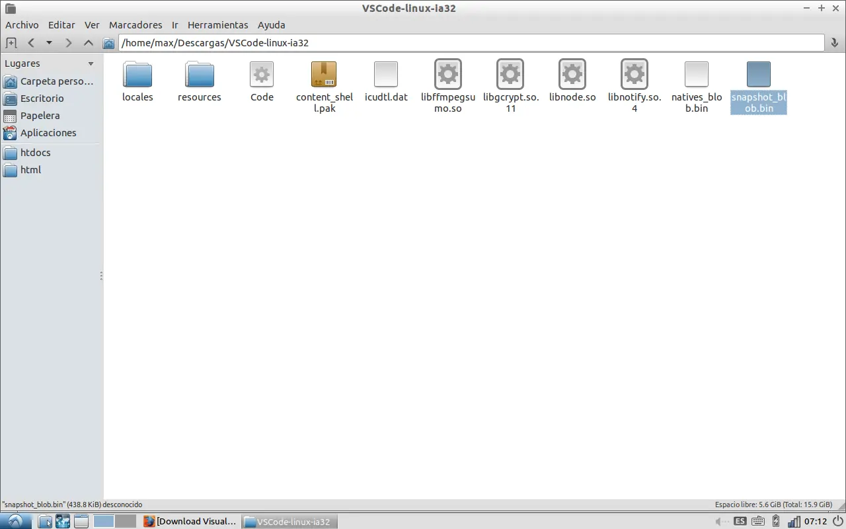Click the keyboard tray icon
Viewport: 846px width, 529px height.
point(758,521)
